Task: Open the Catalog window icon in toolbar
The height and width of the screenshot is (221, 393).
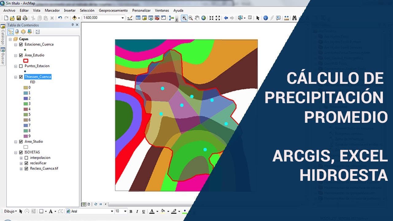Action: [x=144, y=18]
